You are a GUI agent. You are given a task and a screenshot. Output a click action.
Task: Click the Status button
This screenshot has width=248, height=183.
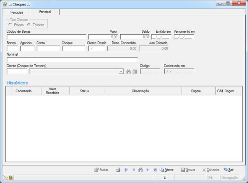(101, 170)
